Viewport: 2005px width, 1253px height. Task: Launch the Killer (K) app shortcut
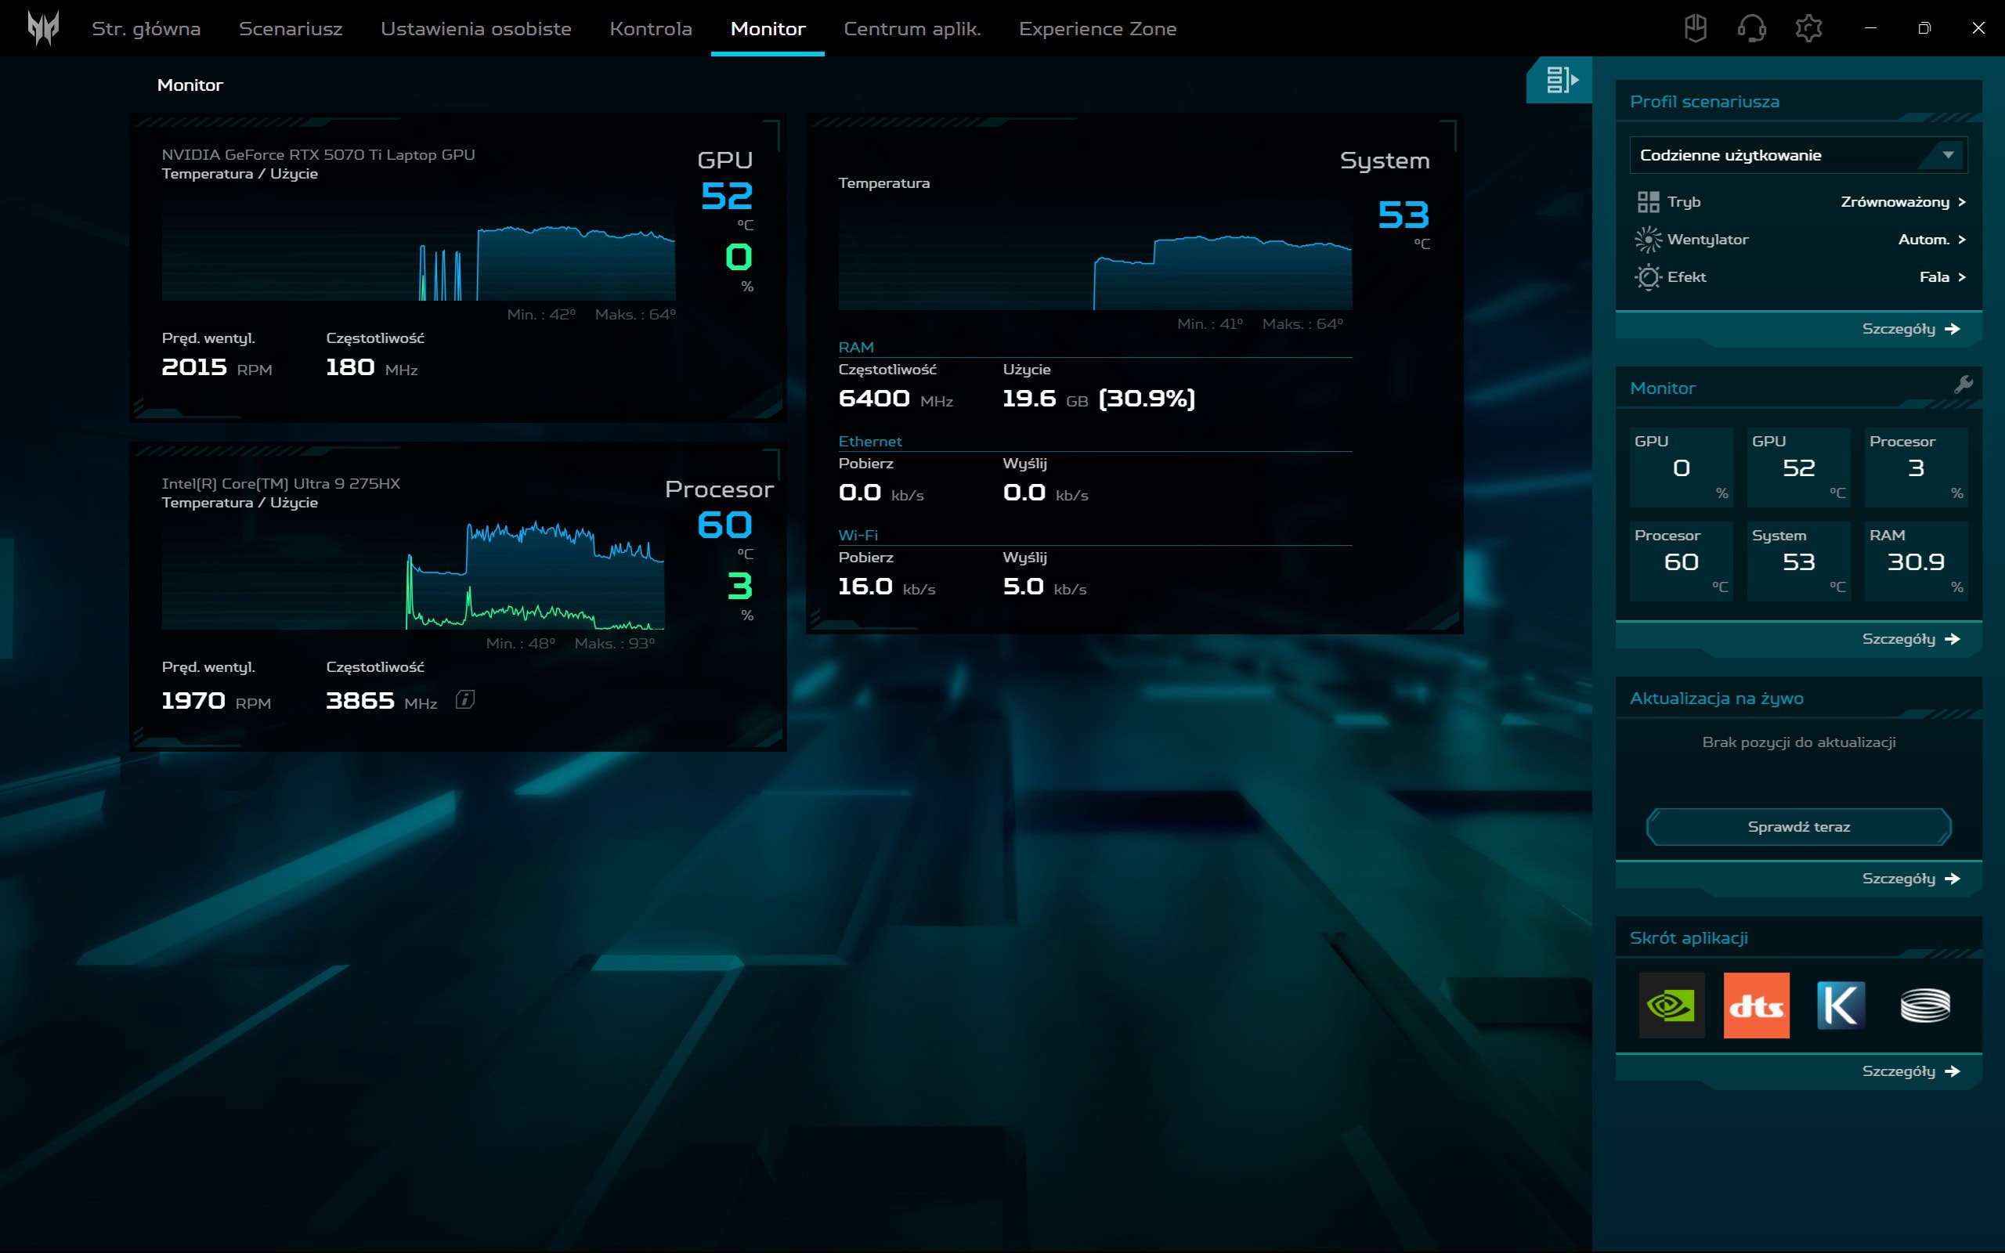pyautogui.click(x=1840, y=1006)
